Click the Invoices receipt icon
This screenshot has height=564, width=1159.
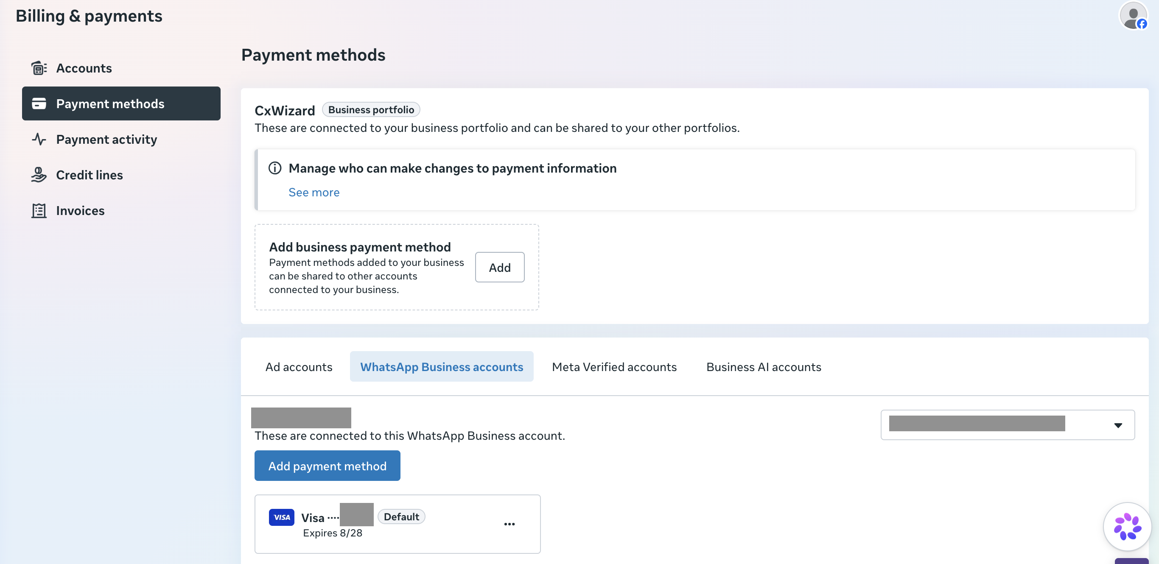click(39, 210)
